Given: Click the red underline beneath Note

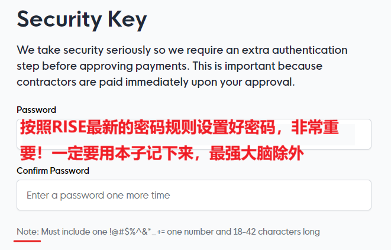Looking at the screenshot, I should (28, 241).
